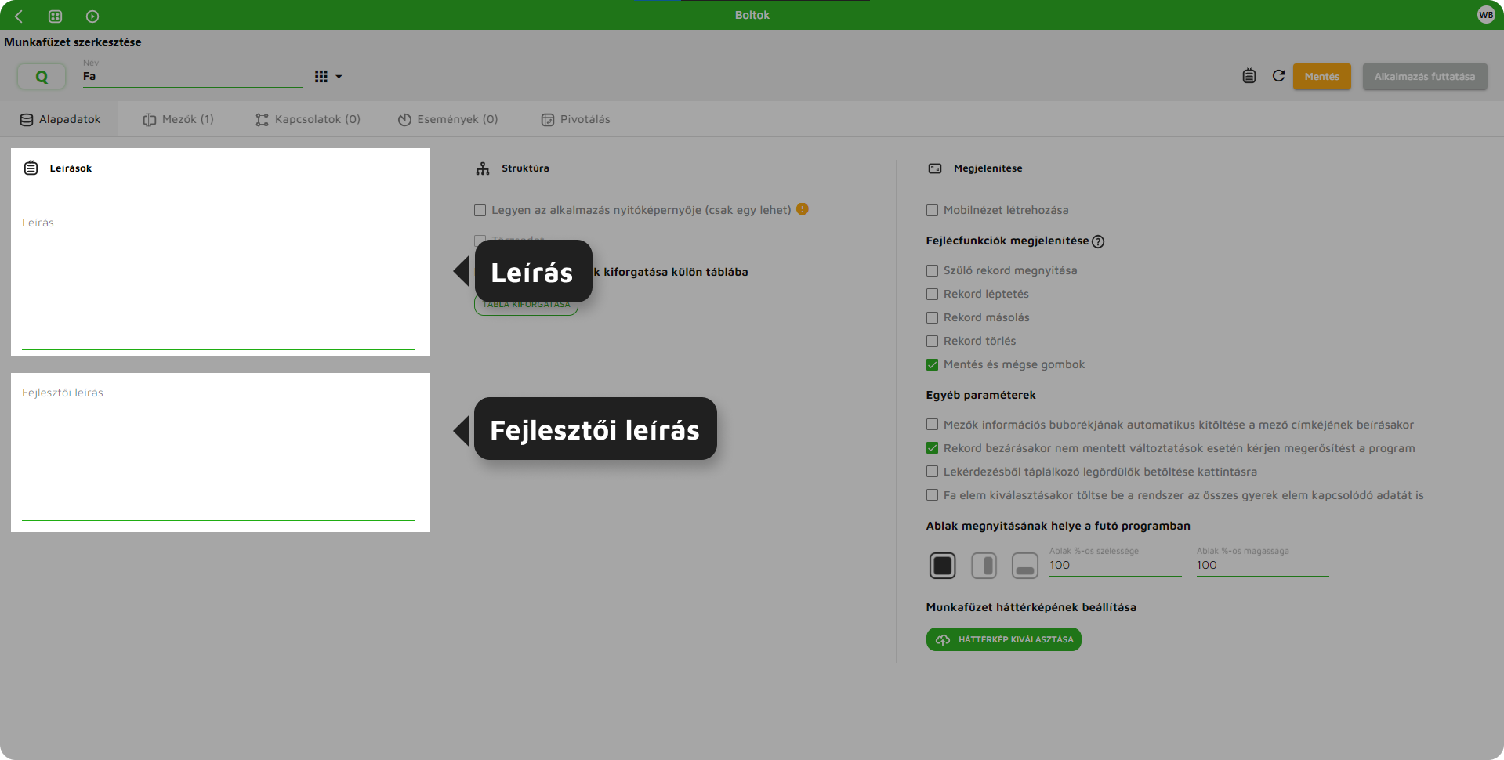This screenshot has width=1504, height=760.
Task: Enable Rekord léptetés checkbox
Action: point(932,294)
